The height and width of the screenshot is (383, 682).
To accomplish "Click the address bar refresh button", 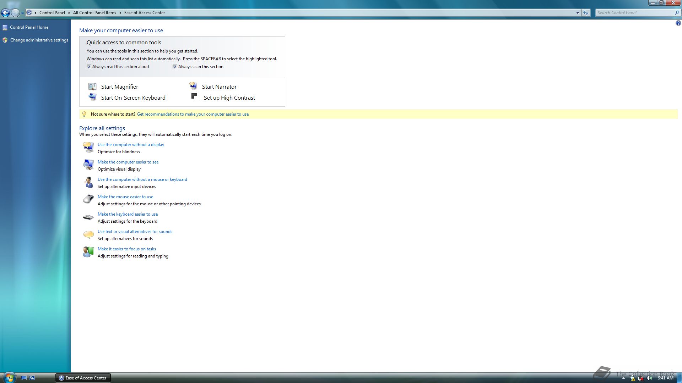I will 586,13.
